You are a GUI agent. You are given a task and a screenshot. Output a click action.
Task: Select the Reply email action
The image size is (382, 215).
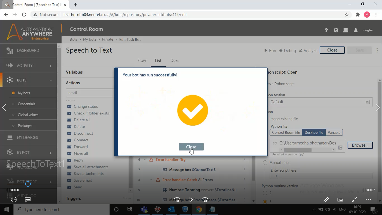tap(78, 160)
